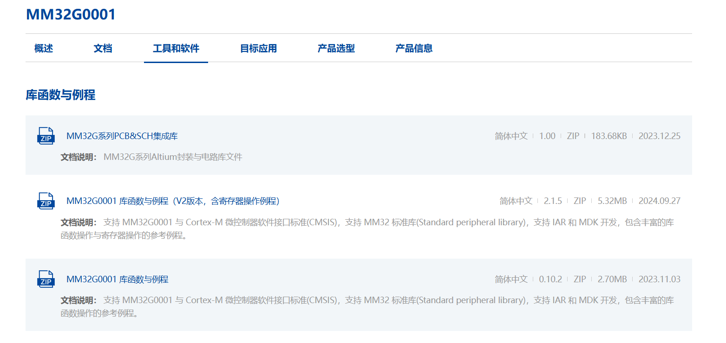Click ZIP format label in PCB&SCH row
Viewport: 726px width, 343px height.
(573, 136)
